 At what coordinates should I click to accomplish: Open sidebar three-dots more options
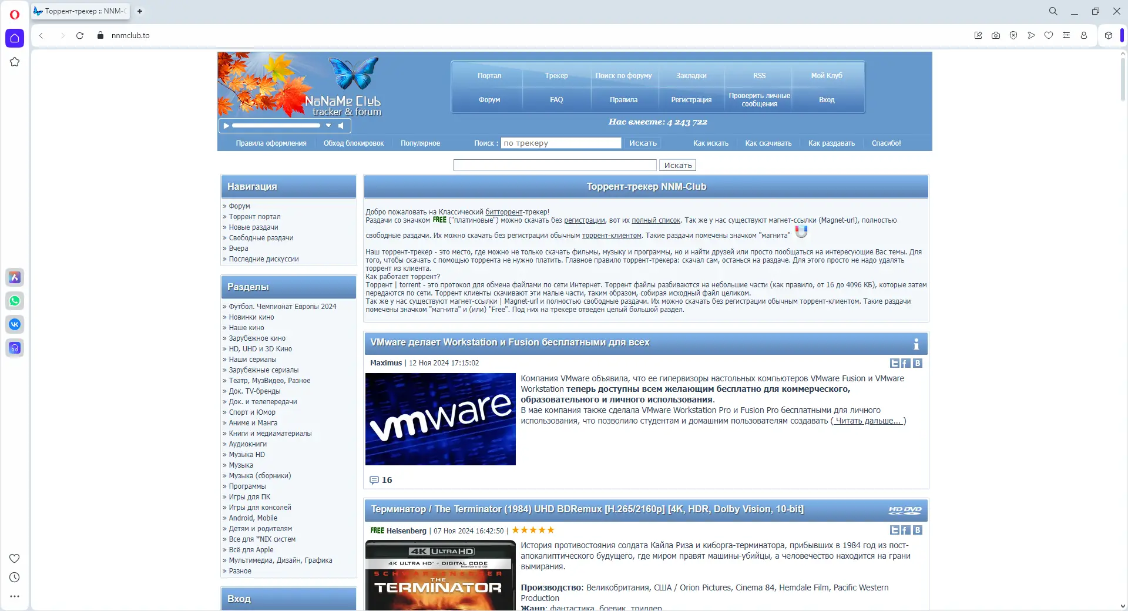coord(15,596)
